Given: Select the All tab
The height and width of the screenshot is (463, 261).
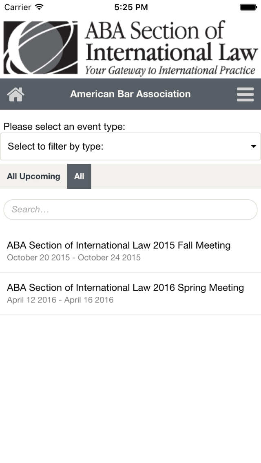Looking at the screenshot, I should (x=79, y=176).
